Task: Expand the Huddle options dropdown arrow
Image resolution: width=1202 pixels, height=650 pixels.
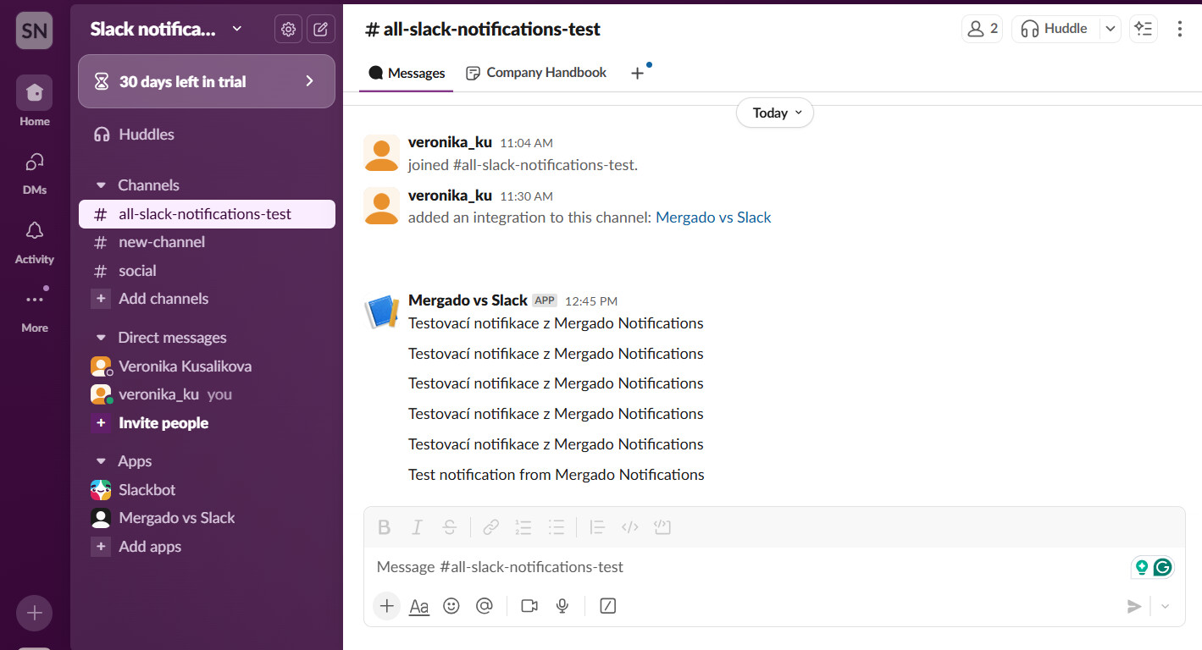Action: click(1110, 29)
